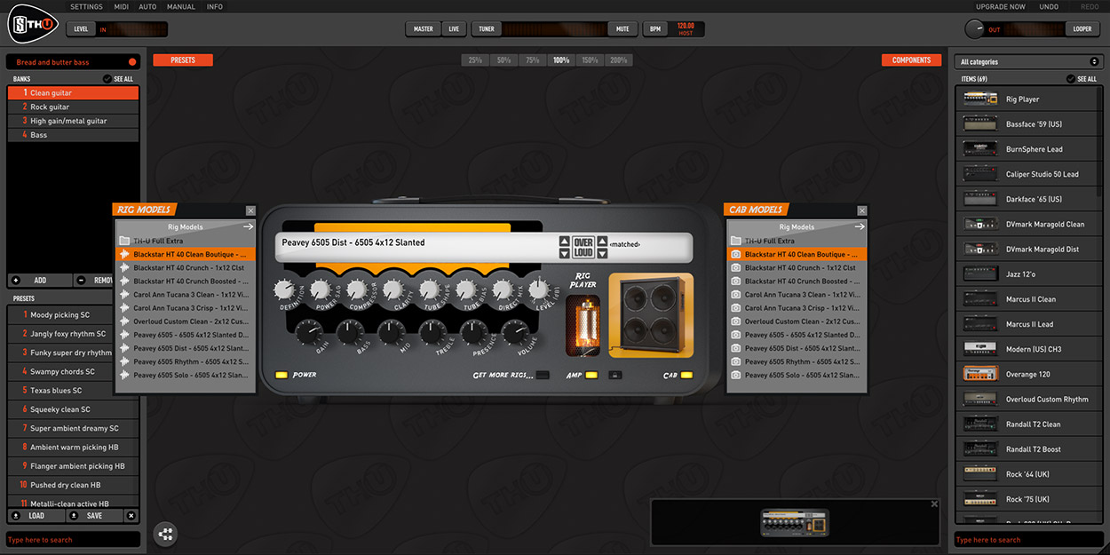Viewport: 1110px width, 555px height.
Task: Click the components search field
Action: point(1028,539)
